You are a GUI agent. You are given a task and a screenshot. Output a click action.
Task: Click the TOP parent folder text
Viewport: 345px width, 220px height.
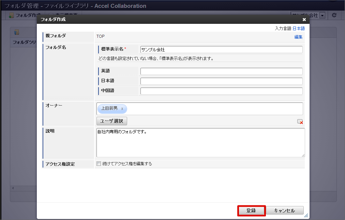101,36
